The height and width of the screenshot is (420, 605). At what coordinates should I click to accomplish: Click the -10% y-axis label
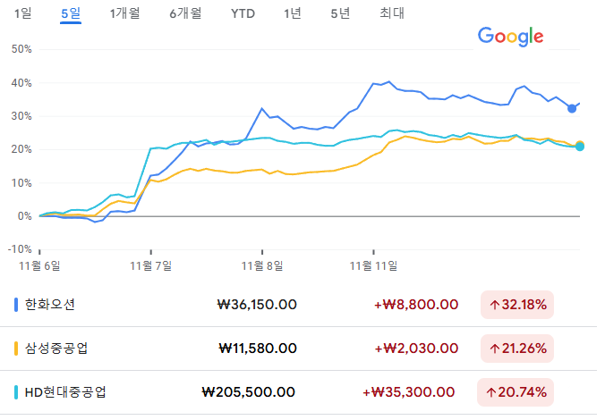pyautogui.click(x=20, y=249)
